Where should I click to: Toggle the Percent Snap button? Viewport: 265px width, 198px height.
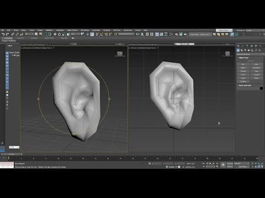[x=106, y=34]
